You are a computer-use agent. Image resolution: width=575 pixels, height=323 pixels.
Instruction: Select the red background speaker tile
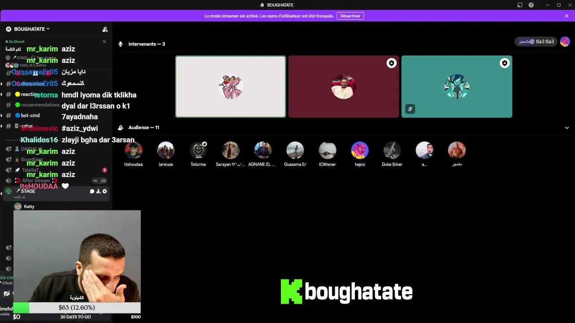tap(344, 87)
